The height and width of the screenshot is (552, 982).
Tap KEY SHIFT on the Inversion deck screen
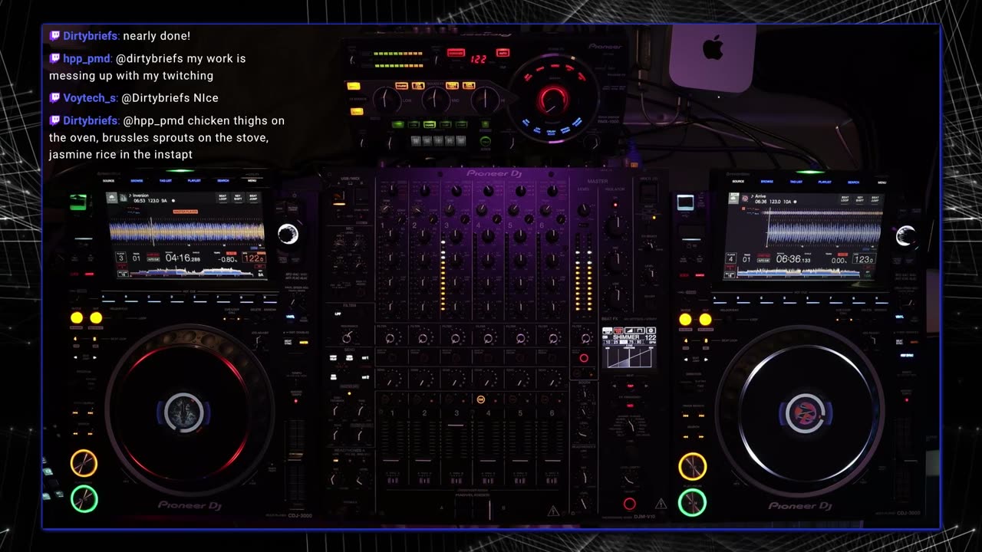point(238,198)
